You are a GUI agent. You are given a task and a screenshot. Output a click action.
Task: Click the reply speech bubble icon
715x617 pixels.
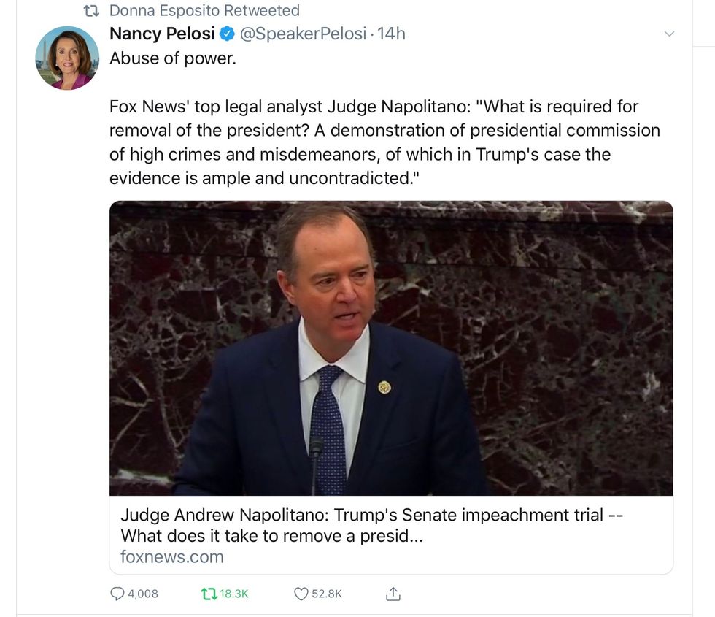pos(117,594)
